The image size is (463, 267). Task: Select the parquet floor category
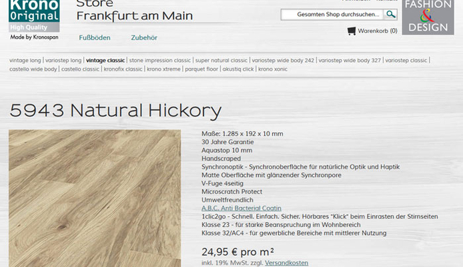click(x=201, y=69)
